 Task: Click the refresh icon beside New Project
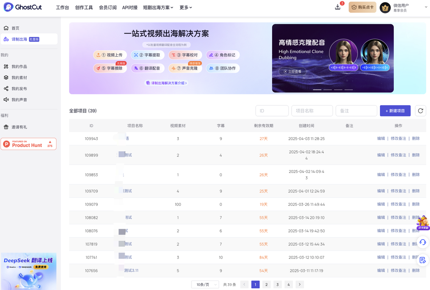pyautogui.click(x=420, y=111)
